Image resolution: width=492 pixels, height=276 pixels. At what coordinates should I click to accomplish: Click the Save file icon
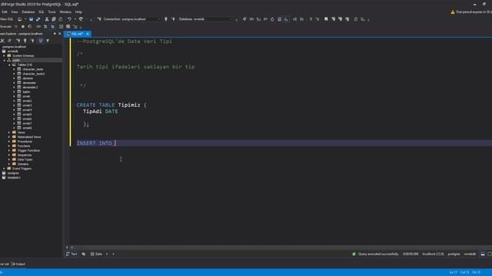[31, 19]
